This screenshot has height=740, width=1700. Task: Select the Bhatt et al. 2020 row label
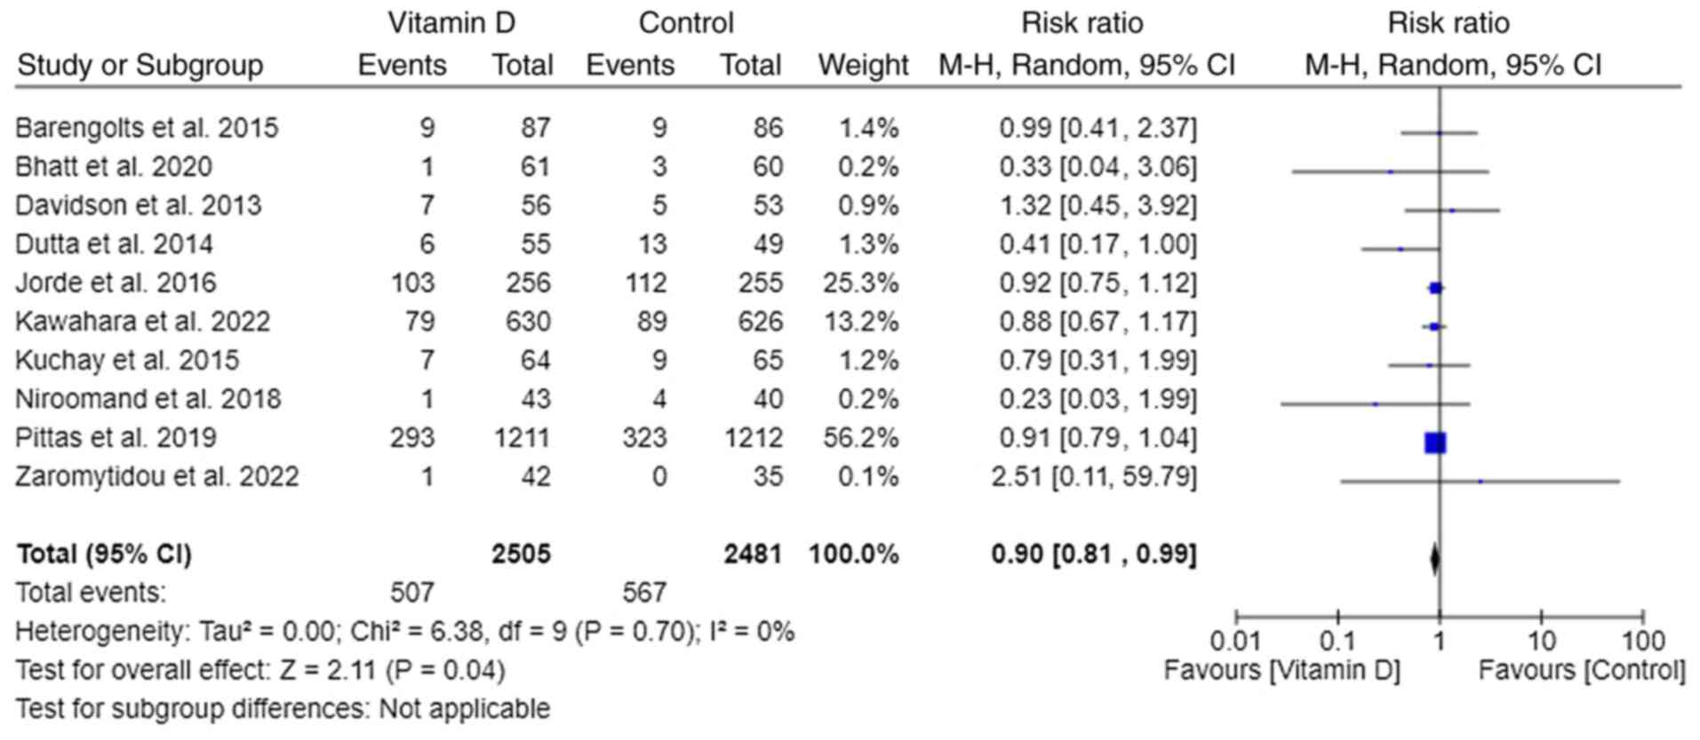point(114,167)
